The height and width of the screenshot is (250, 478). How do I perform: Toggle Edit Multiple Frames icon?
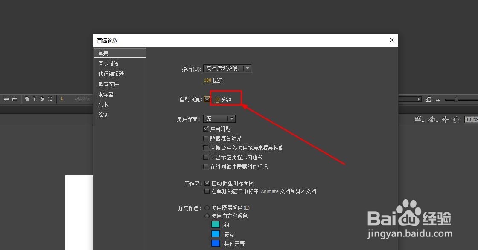tap(42, 99)
